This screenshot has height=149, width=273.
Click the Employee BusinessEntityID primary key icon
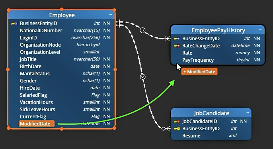14,24
